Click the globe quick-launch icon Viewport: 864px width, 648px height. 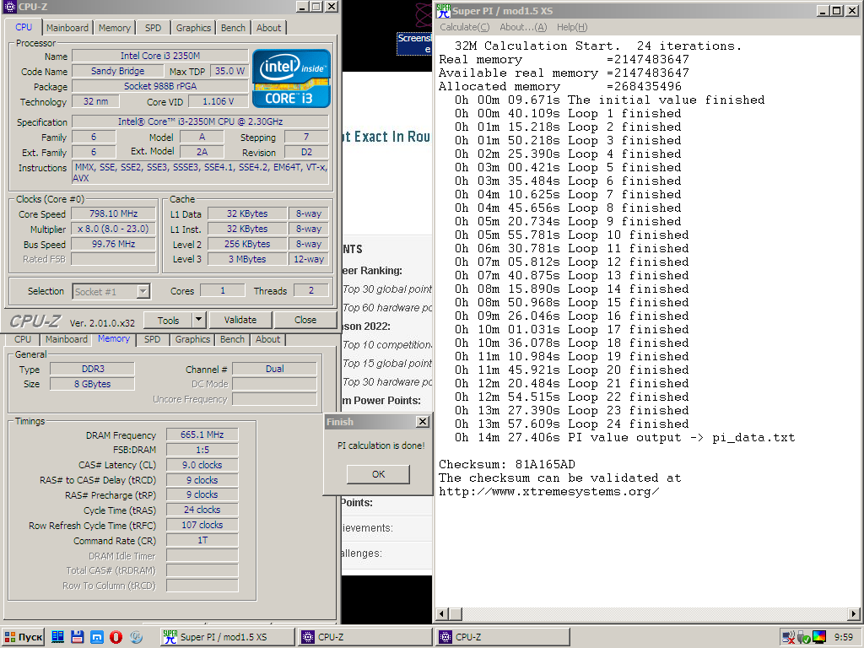click(x=136, y=637)
